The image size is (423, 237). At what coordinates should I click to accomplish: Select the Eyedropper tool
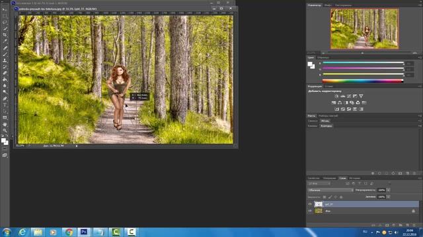coord(5,41)
